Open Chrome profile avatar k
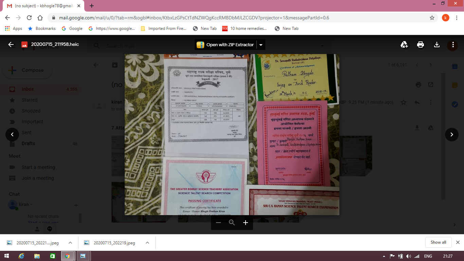 tap(446, 18)
